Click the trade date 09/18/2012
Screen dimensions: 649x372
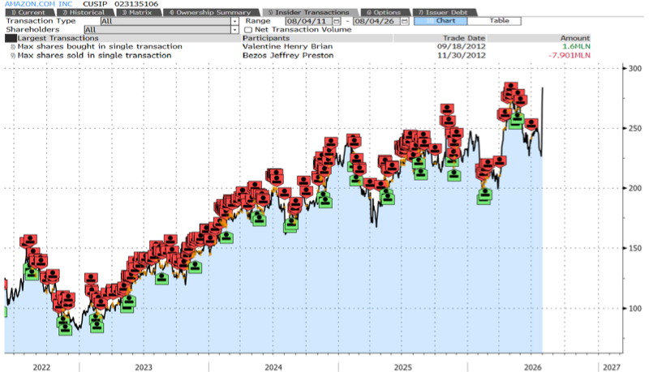click(x=462, y=47)
